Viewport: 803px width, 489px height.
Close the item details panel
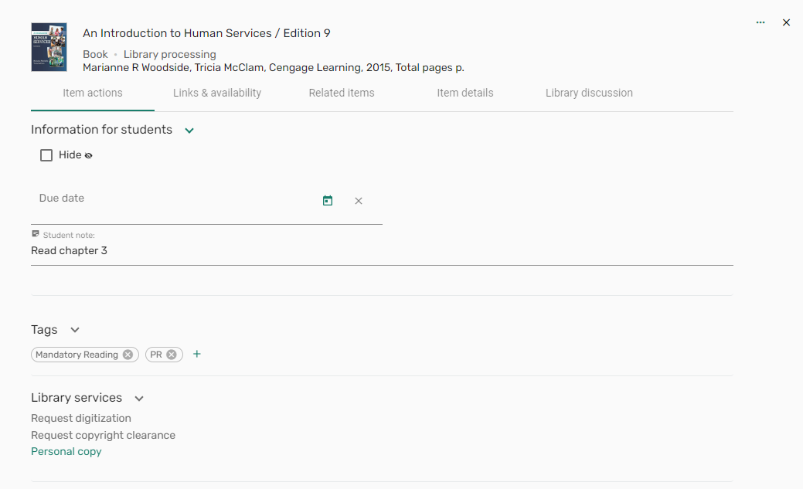click(786, 22)
